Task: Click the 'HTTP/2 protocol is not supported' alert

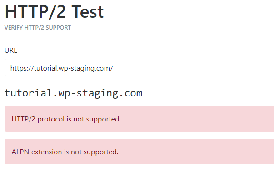Action: [x=139, y=119]
